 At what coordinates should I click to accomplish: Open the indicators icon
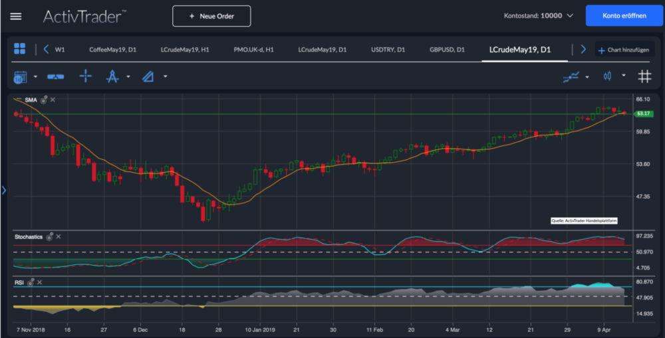click(571, 76)
